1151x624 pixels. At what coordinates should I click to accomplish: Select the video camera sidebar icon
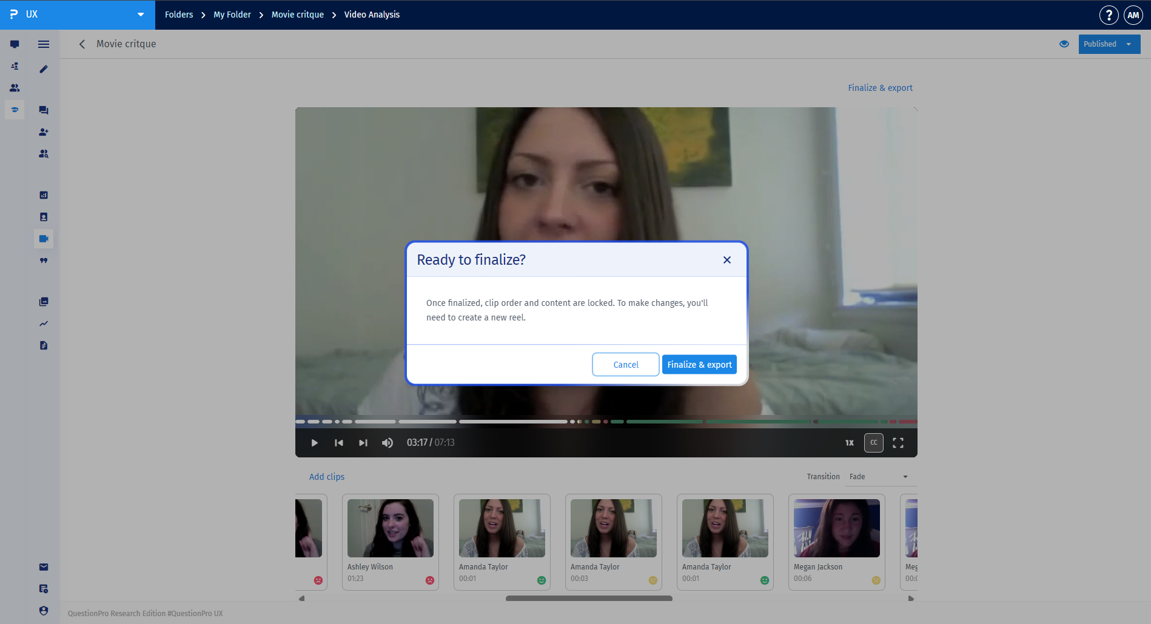point(44,239)
